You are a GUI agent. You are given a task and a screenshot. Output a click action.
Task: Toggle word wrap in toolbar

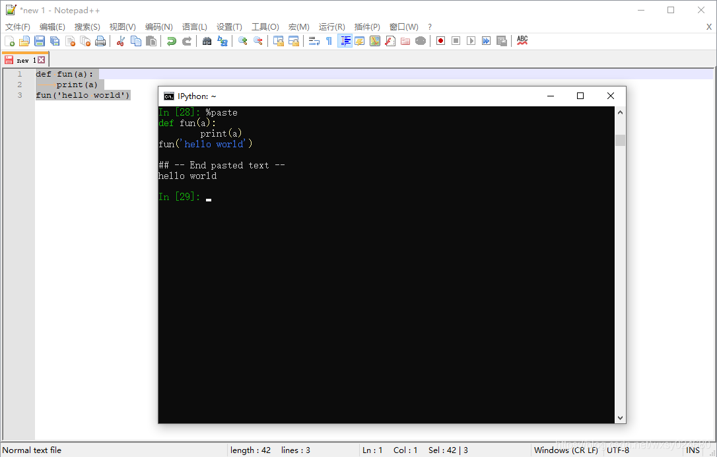coord(314,41)
